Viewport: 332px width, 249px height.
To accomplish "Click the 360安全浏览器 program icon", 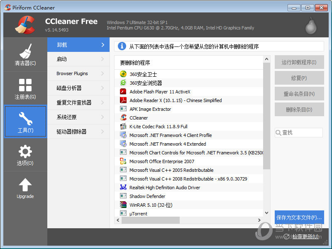I will pos(123,83).
